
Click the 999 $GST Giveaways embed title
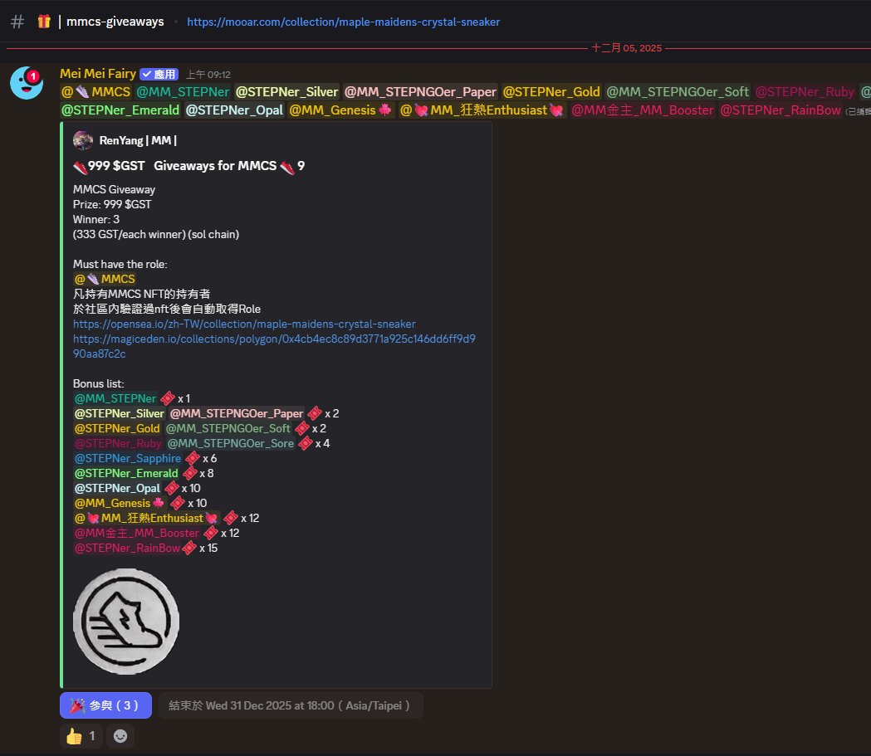click(188, 166)
